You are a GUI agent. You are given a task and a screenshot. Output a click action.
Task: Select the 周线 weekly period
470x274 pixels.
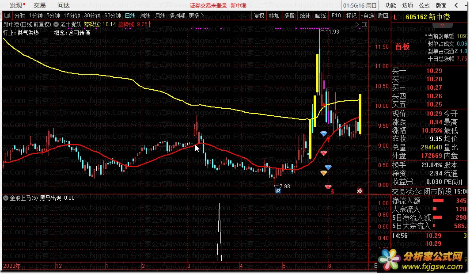pos(145,15)
